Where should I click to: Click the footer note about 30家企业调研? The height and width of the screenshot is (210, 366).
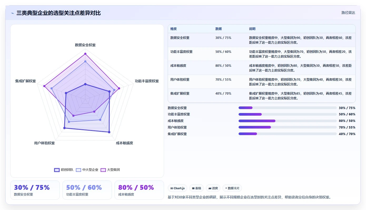pos(249,197)
